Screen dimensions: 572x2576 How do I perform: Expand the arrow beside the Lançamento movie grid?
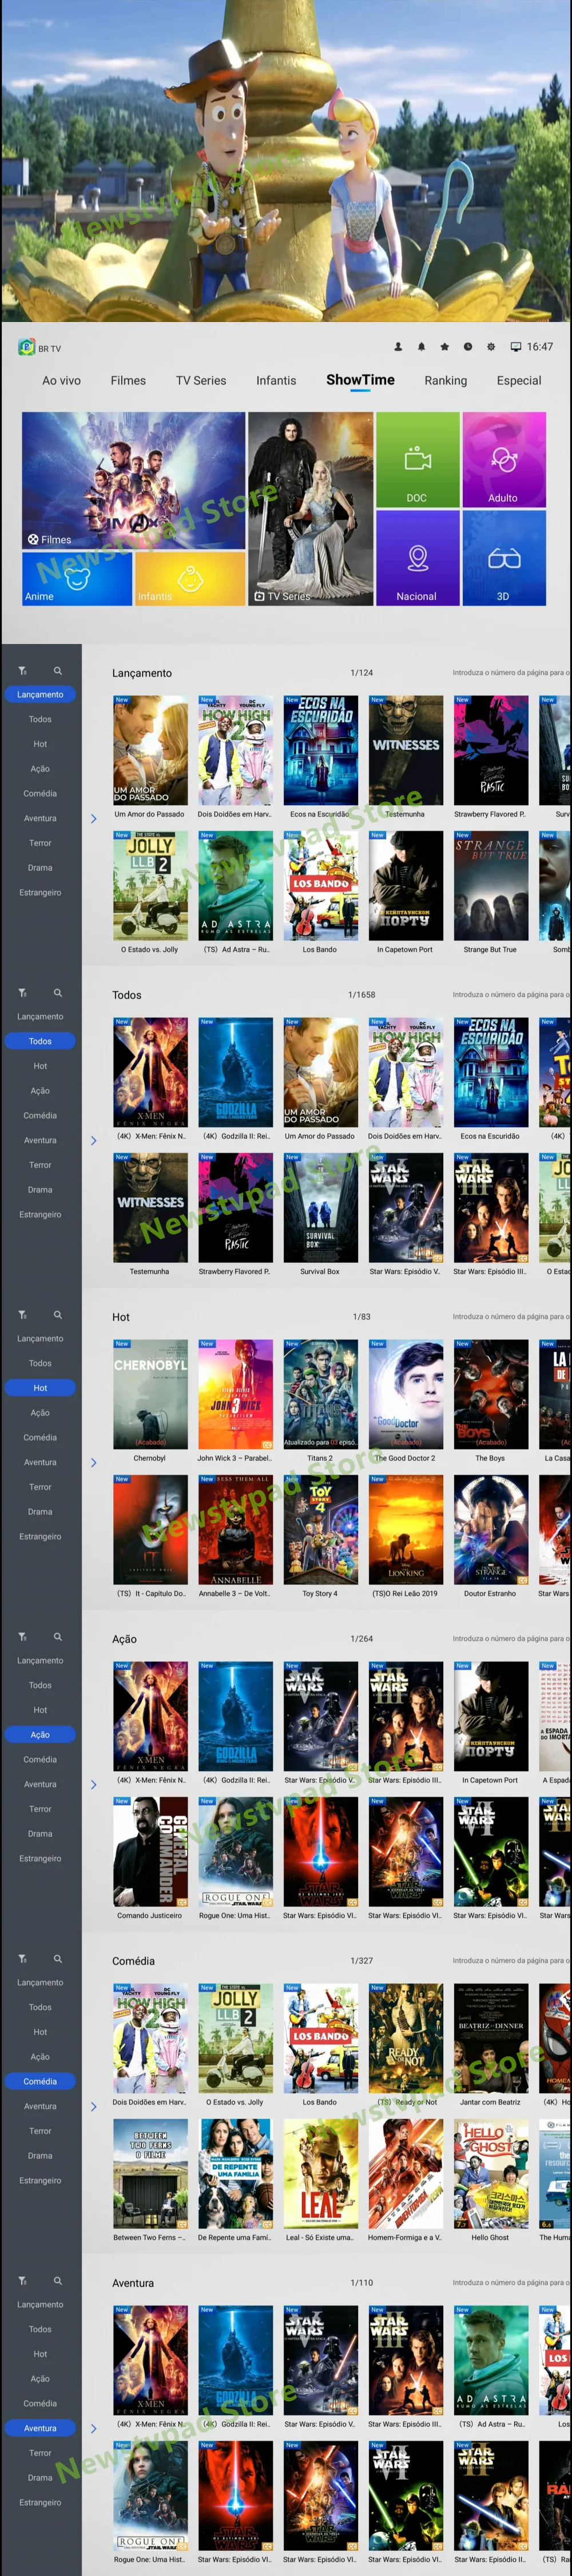click(94, 819)
